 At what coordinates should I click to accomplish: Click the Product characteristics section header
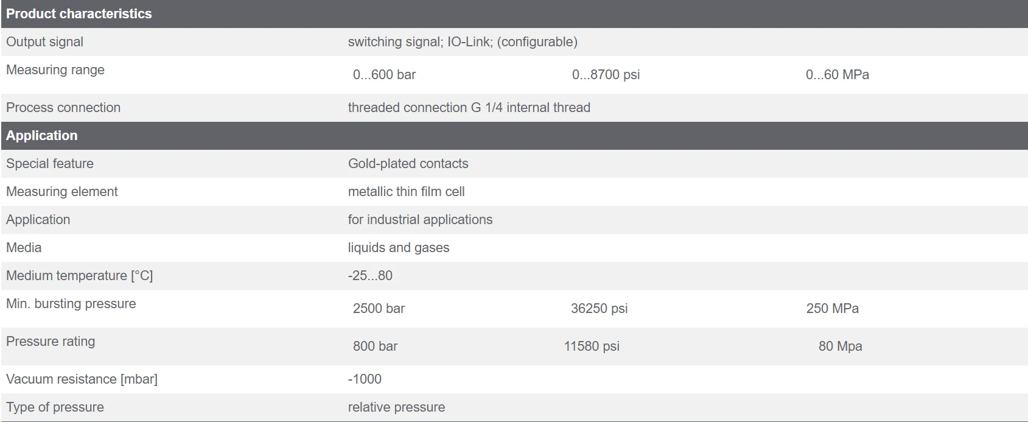tap(79, 14)
